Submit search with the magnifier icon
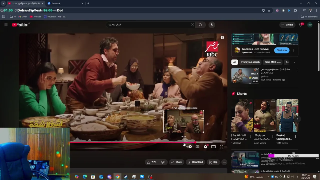320x180 pixels. 200,25
